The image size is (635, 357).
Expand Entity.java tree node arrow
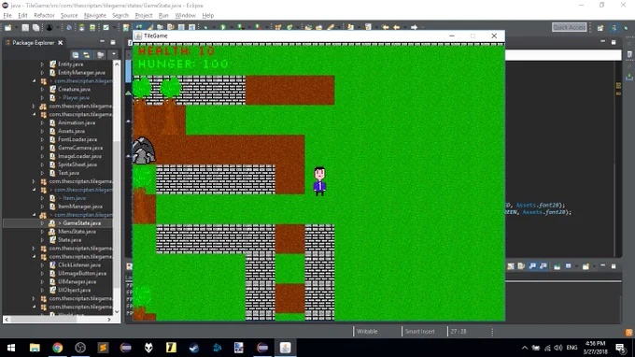(x=43, y=64)
